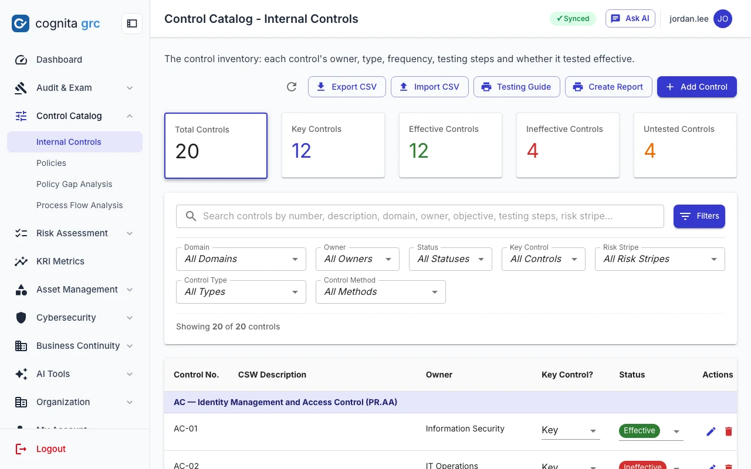This screenshot has height=469, width=751.
Task: Open the Policies menu item
Action: (75, 163)
